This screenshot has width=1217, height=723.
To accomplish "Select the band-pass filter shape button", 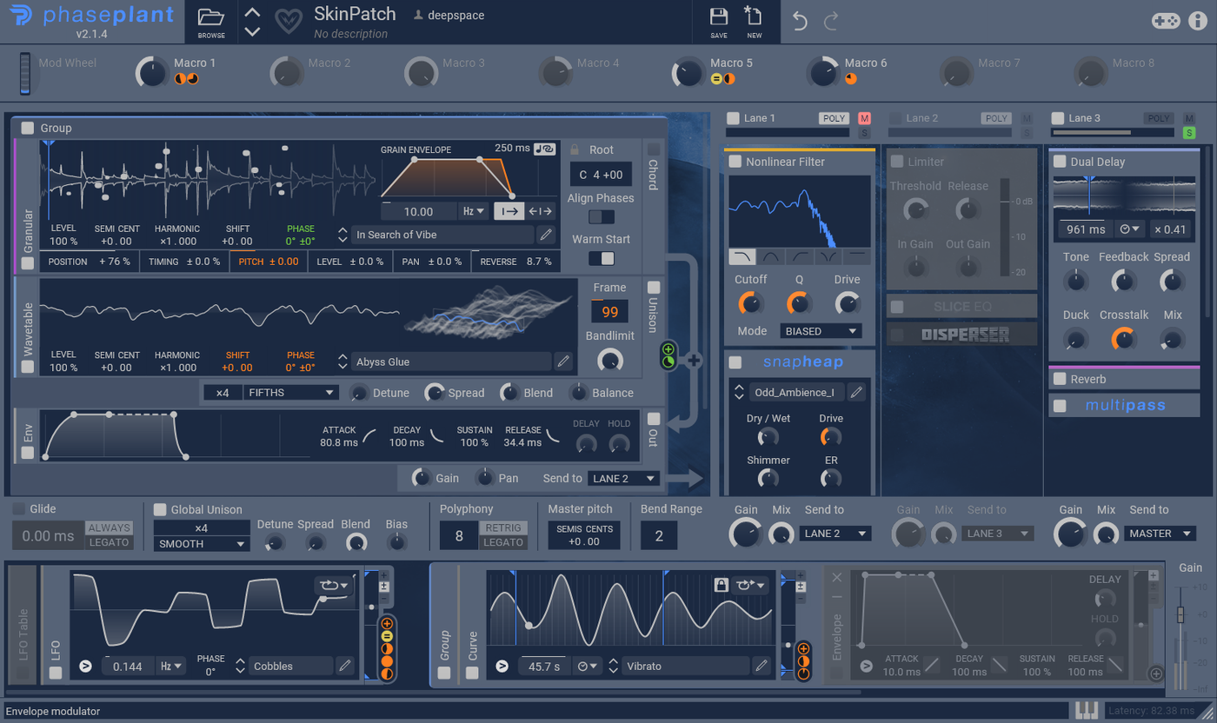I will (x=770, y=256).
